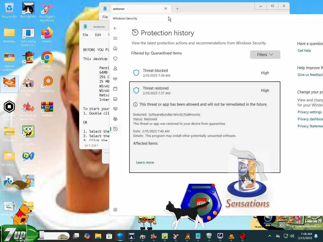Open App & browser control window icon

115,89
